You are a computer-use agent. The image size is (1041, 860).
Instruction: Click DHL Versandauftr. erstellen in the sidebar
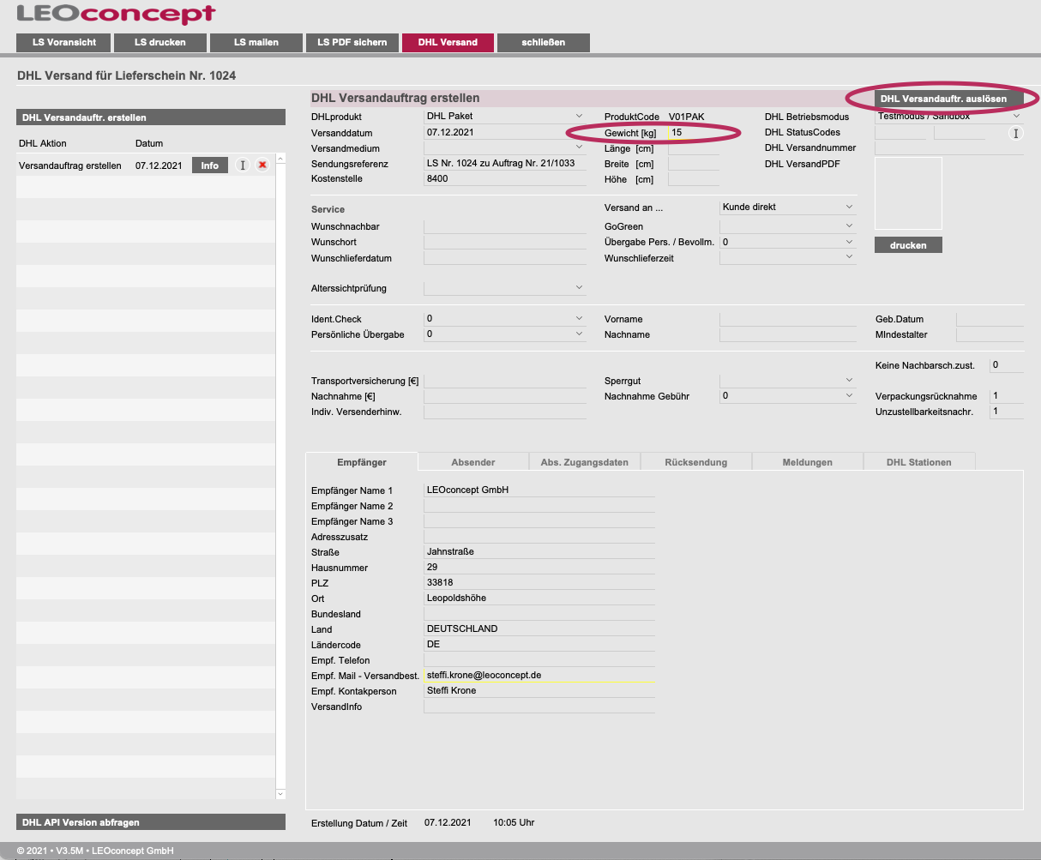[151, 117]
